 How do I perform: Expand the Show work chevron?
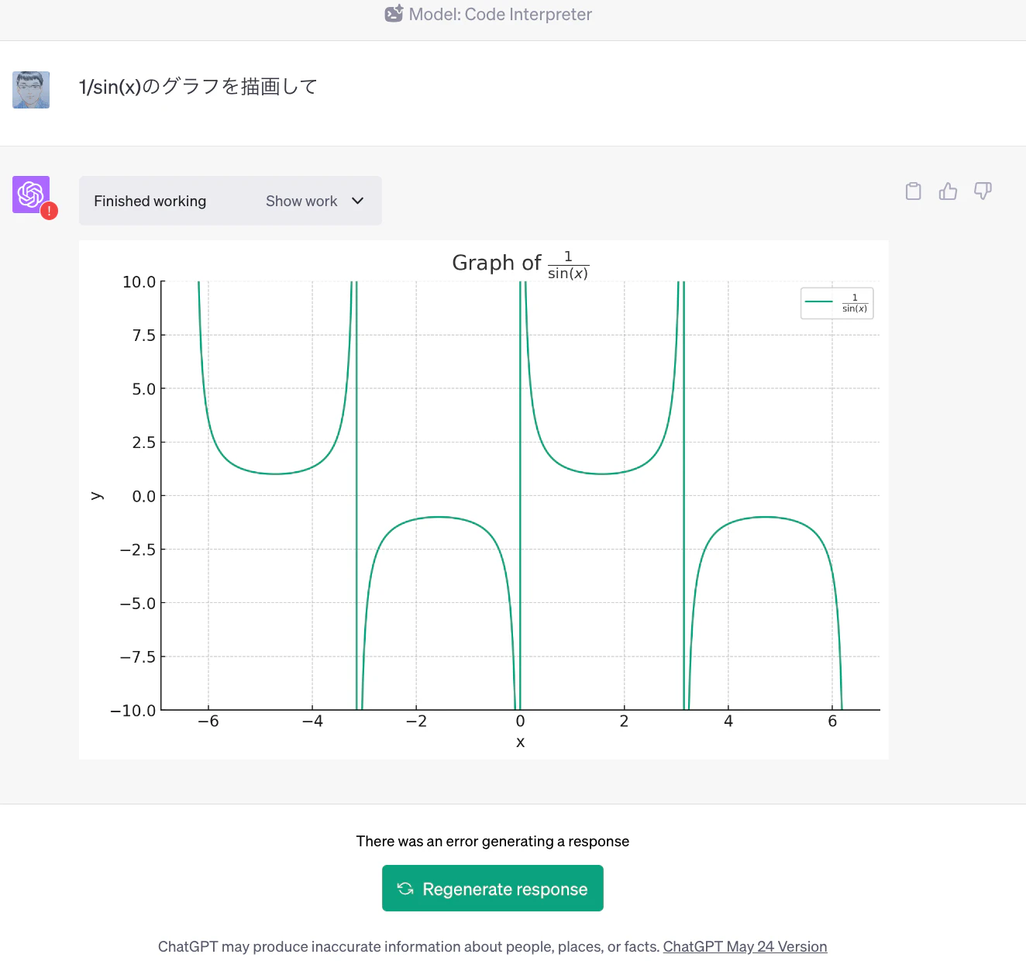[x=357, y=201]
